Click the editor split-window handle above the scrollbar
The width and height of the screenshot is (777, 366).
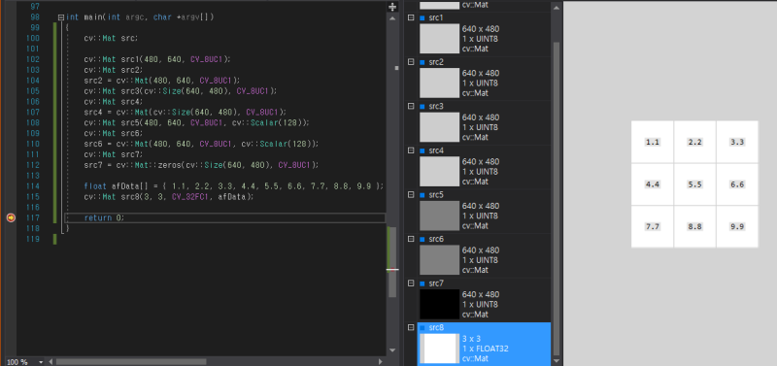point(392,7)
